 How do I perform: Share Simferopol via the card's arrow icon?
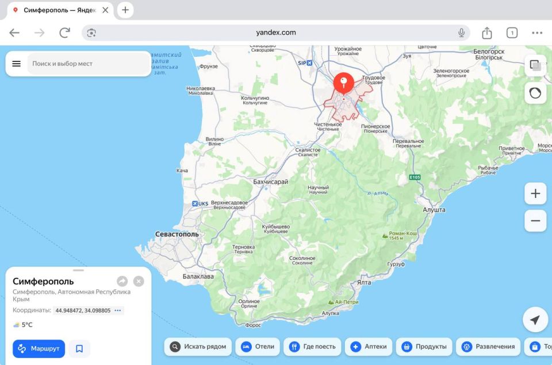click(x=122, y=281)
